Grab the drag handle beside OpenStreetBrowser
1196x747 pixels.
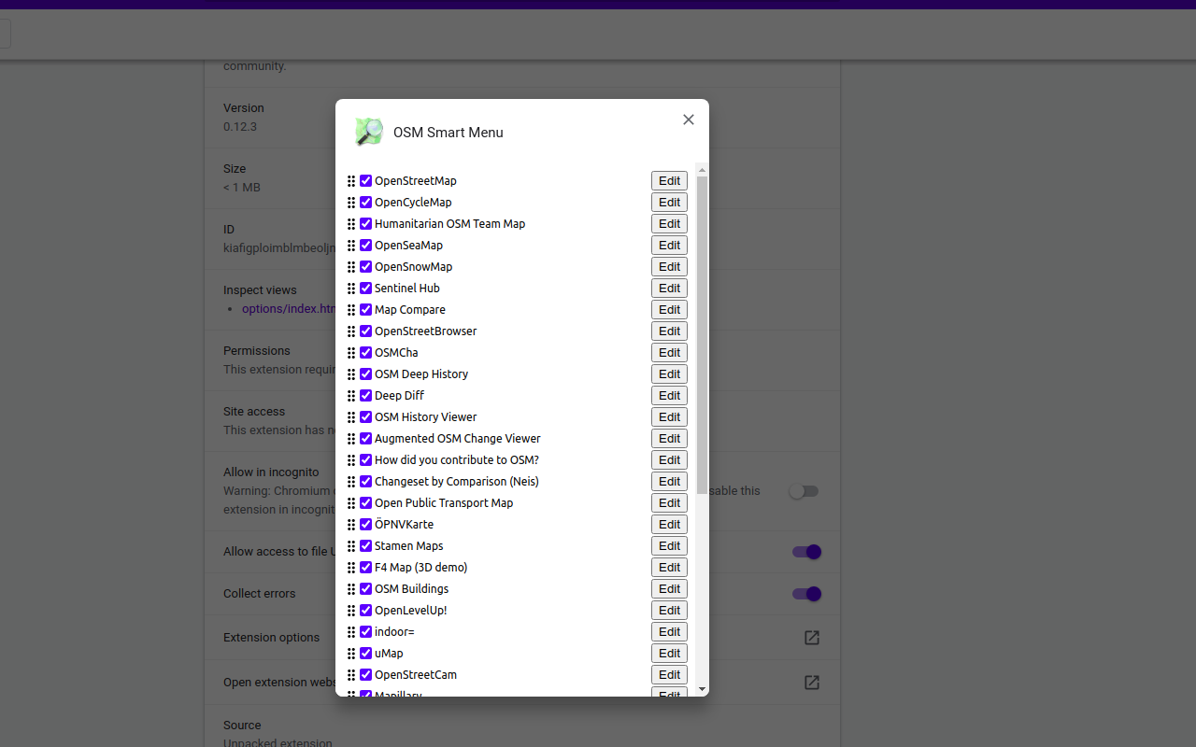coord(351,331)
